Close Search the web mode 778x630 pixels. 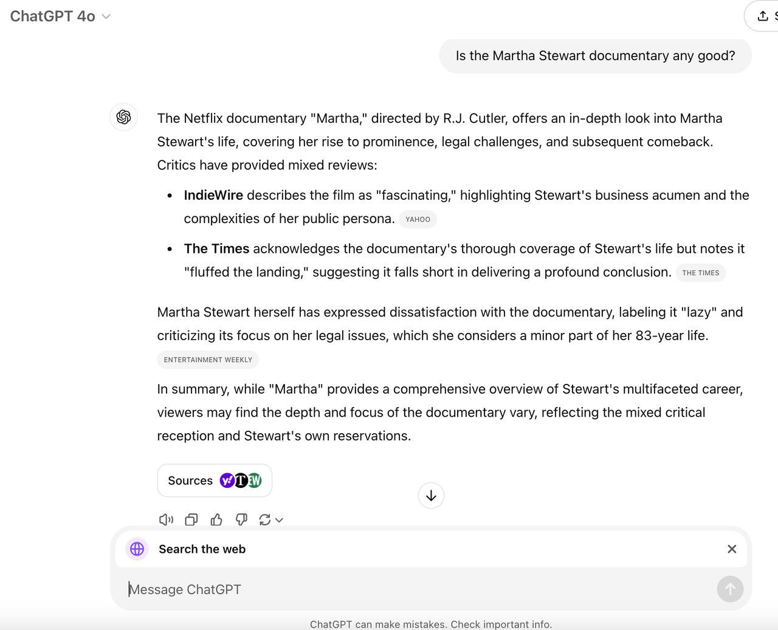pyautogui.click(x=732, y=549)
